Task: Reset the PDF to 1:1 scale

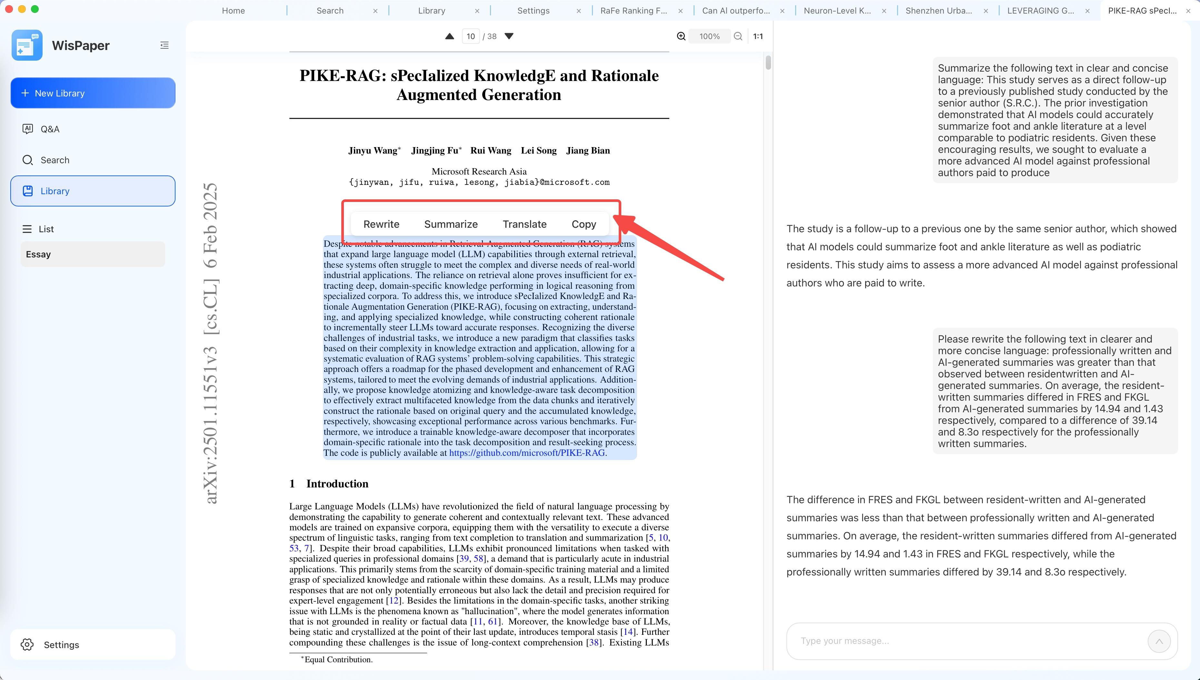Action: pyautogui.click(x=758, y=36)
